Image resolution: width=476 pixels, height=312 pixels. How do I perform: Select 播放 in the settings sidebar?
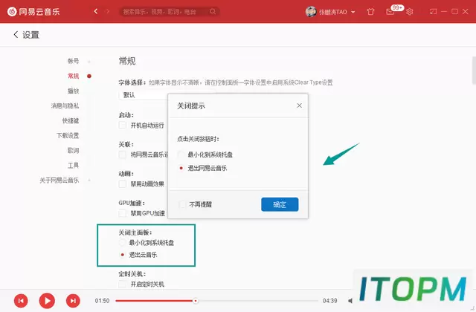click(73, 91)
